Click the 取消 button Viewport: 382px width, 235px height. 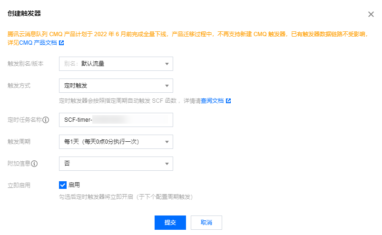(x=206, y=223)
